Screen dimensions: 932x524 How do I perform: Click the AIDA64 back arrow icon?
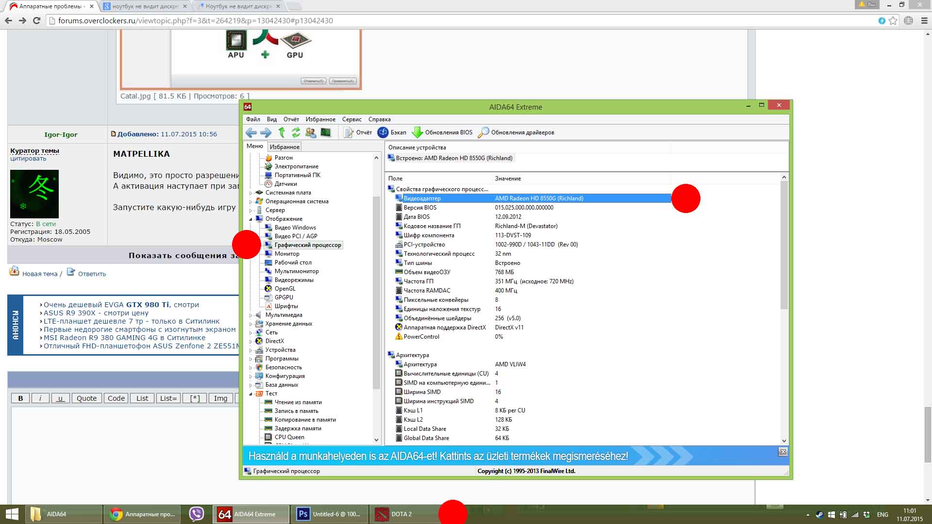(251, 132)
